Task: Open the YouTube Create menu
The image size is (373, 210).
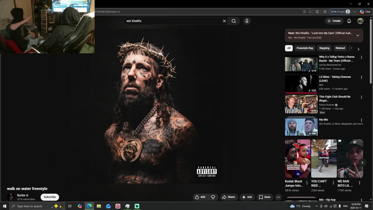Action: point(334,21)
